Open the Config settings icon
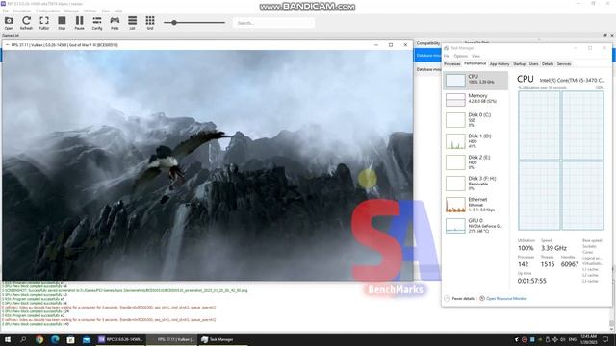The width and height of the screenshot is (616, 346). pyautogui.click(x=97, y=23)
